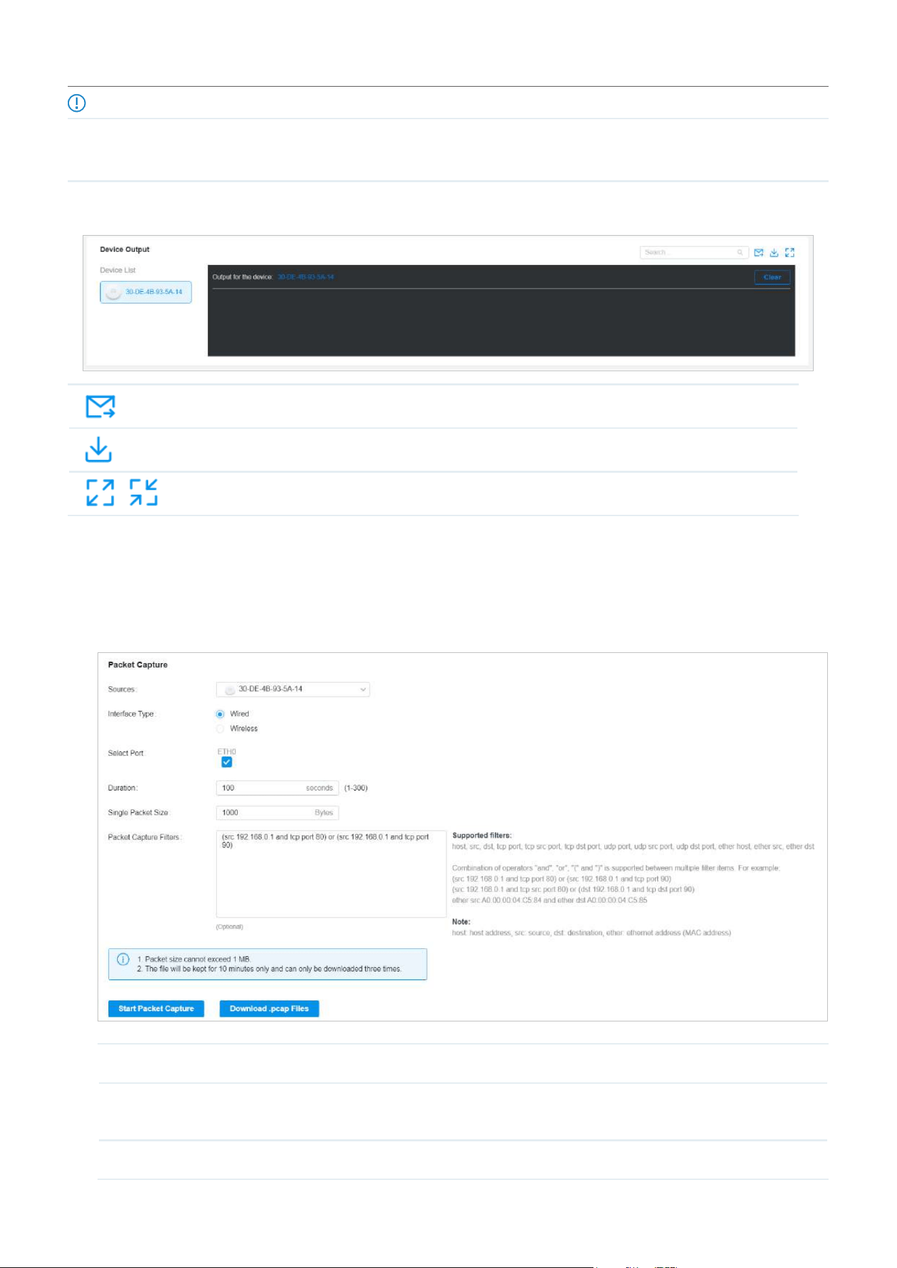Open the Sources dropdown showing 30-DE-4B-93-5A-14

pyautogui.click(x=293, y=690)
